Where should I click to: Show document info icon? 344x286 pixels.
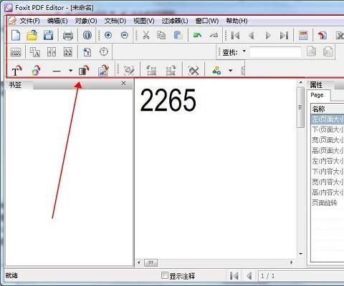pyautogui.click(x=87, y=35)
